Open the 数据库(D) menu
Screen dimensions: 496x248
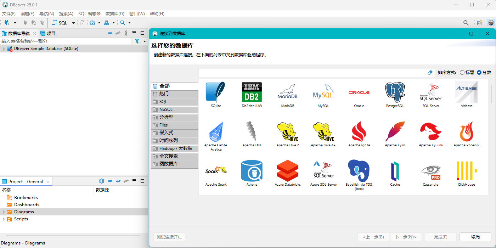click(x=115, y=14)
